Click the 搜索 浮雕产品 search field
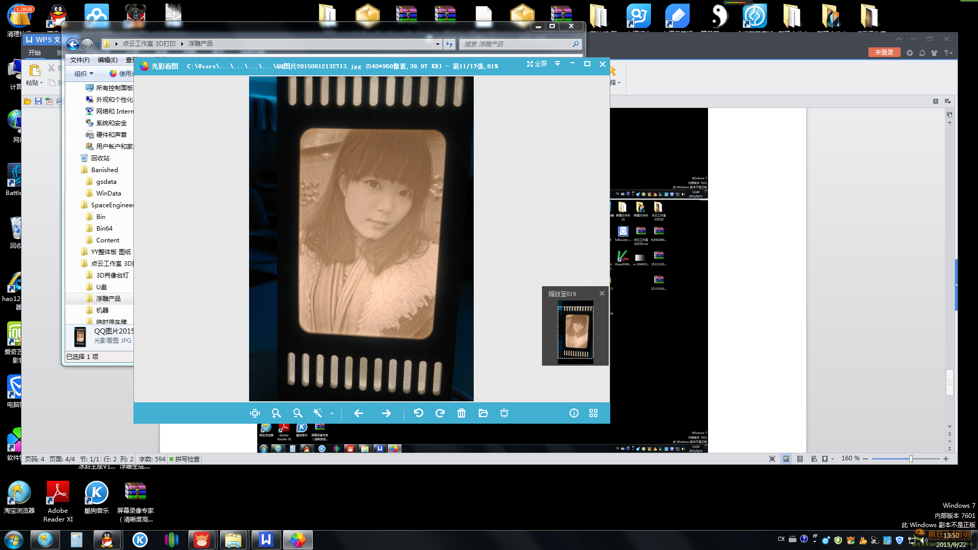 520,44
